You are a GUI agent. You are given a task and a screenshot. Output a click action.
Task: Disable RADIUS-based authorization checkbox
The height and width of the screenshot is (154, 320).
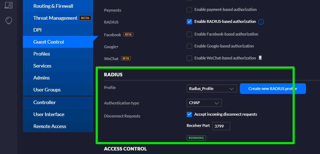(190, 22)
